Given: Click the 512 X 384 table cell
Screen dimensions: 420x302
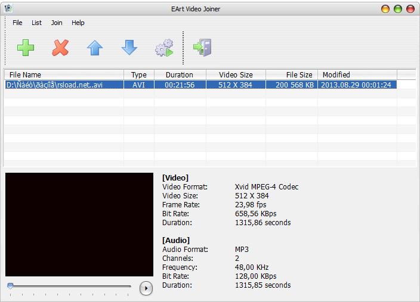Looking at the screenshot, I should pyautogui.click(x=236, y=85).
